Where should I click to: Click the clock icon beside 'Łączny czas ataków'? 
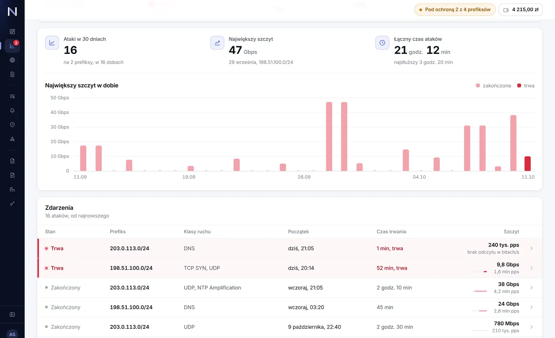coord(382,43)
